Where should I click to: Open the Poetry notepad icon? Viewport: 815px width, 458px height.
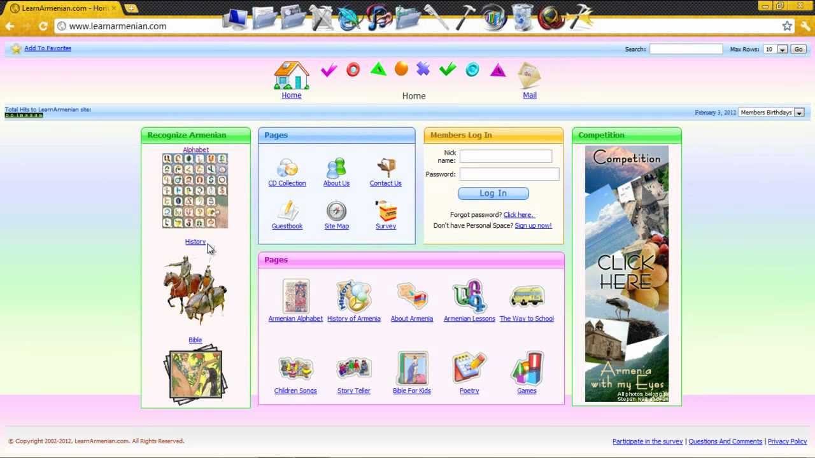point(469,368)
